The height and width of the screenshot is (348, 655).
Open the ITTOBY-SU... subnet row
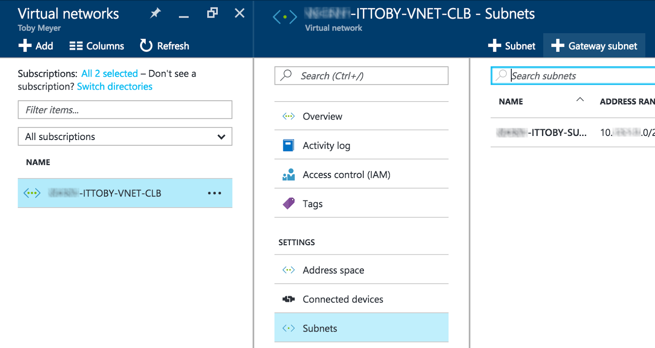573,133
